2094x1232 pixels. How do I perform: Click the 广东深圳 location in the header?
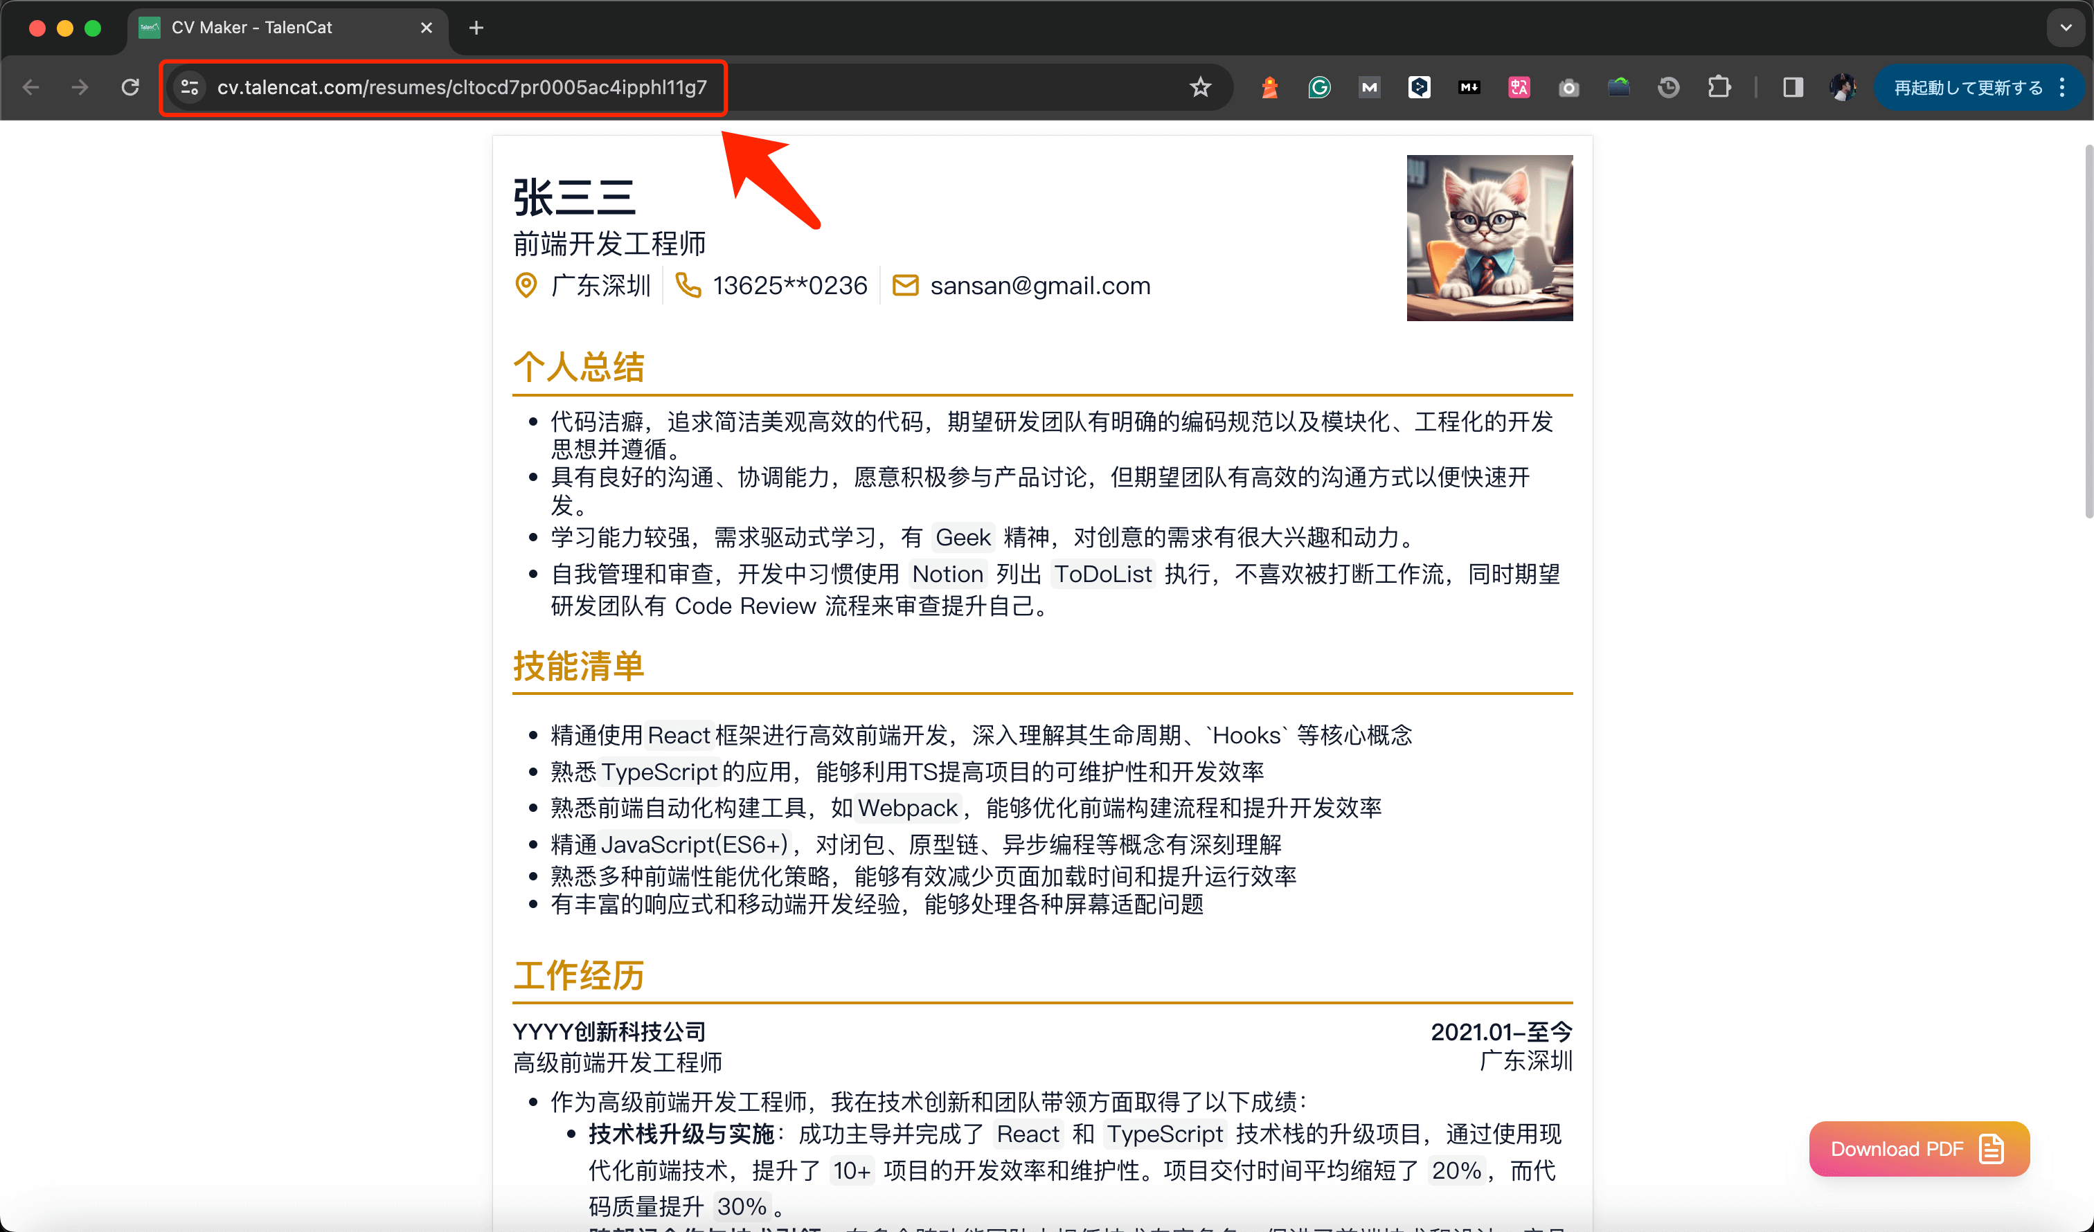[x=601, y=285]
